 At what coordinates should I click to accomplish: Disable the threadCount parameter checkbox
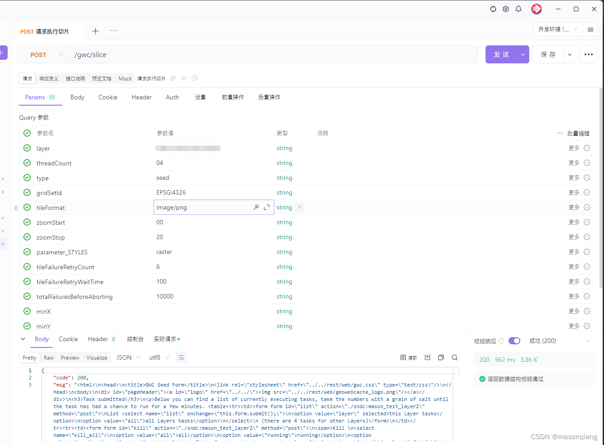coord(27,163)
